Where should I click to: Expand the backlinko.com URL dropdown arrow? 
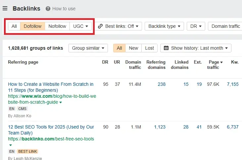tap(10, 145)
